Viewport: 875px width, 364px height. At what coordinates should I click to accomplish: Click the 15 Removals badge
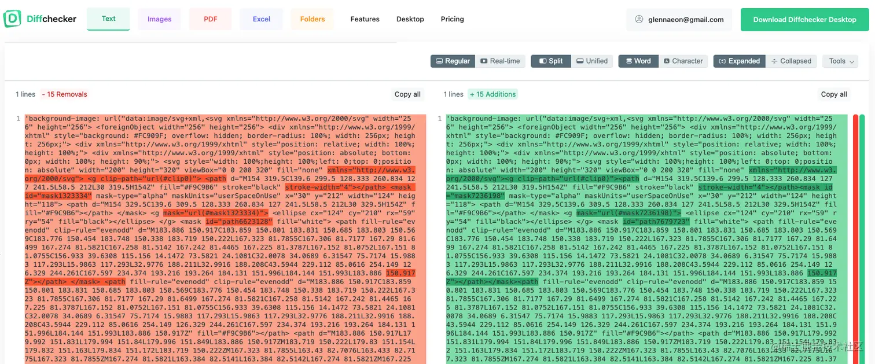tap(64, 94)
